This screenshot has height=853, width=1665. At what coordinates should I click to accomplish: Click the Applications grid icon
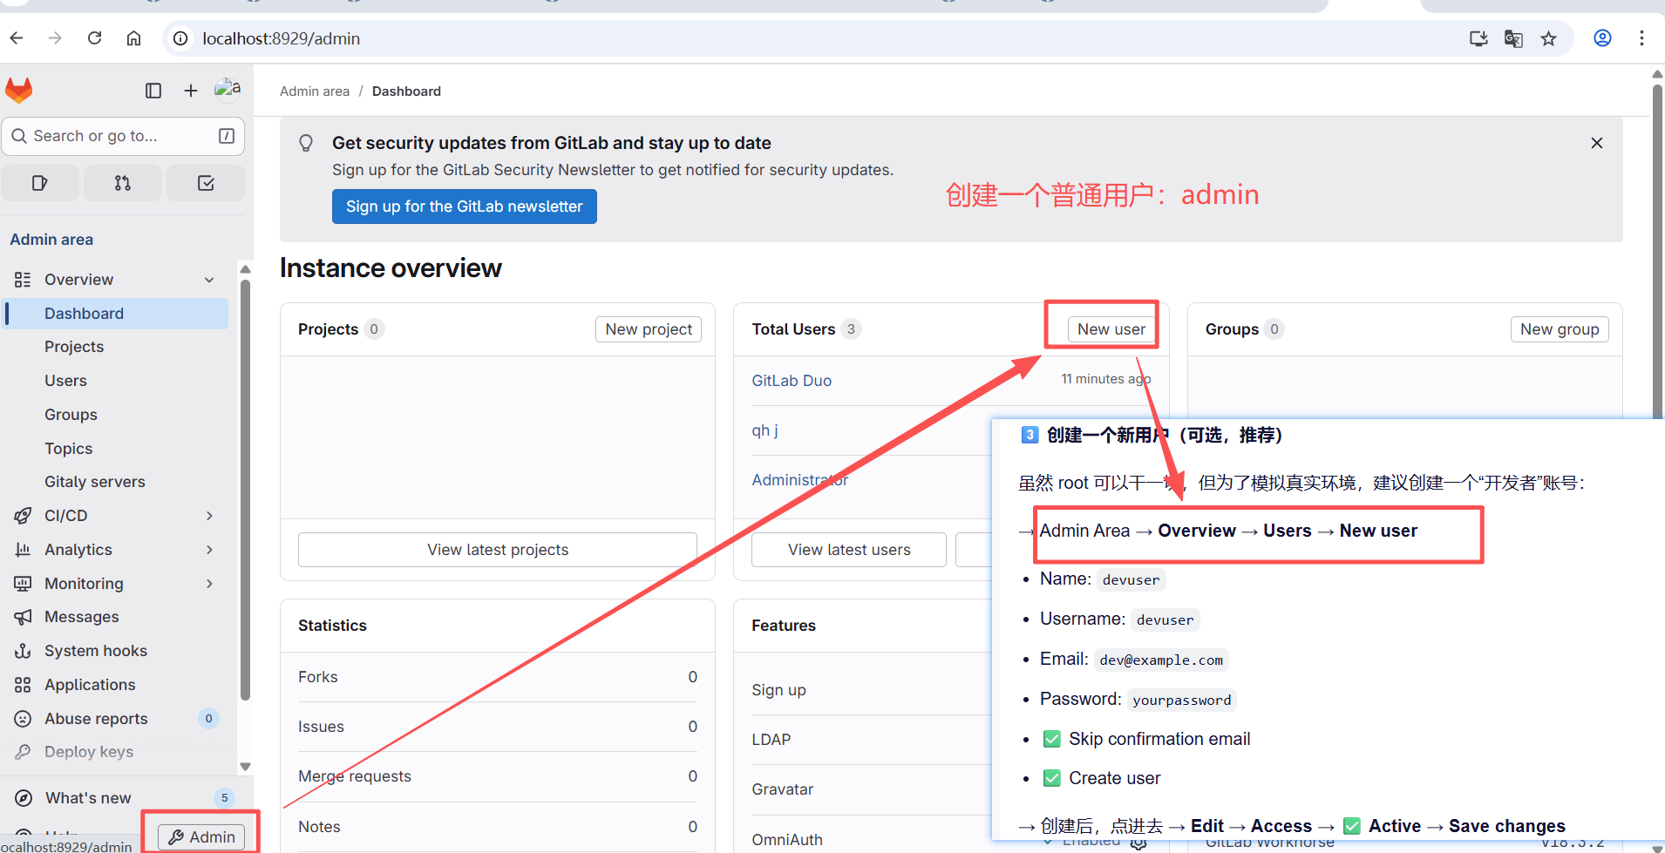click(23, 685)
